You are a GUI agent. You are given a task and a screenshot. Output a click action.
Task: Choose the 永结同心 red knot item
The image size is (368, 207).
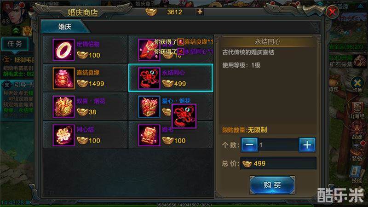click(x=149, y=78)
